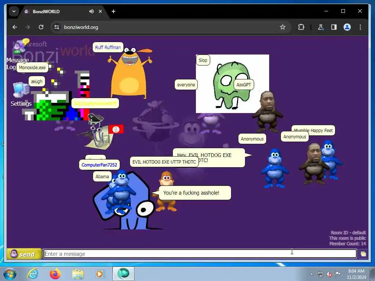
Task: Bookmark this page with the star
Action: pyautogui.click(x=283, y=27)
